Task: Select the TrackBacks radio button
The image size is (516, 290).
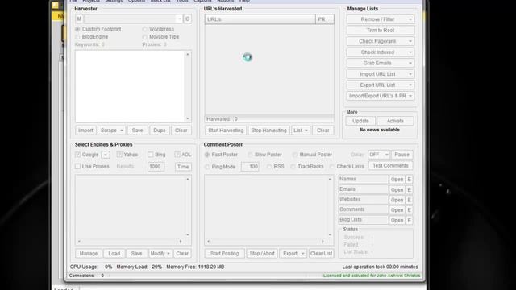Action: [293, 167]
